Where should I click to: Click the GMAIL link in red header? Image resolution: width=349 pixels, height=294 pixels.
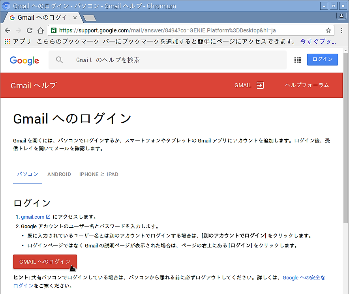click(243, 85)
